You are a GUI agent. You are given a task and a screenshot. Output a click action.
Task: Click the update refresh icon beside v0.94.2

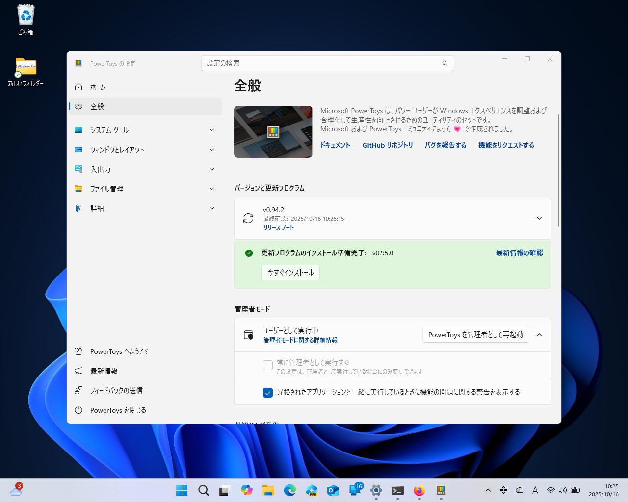pos(248,218)
